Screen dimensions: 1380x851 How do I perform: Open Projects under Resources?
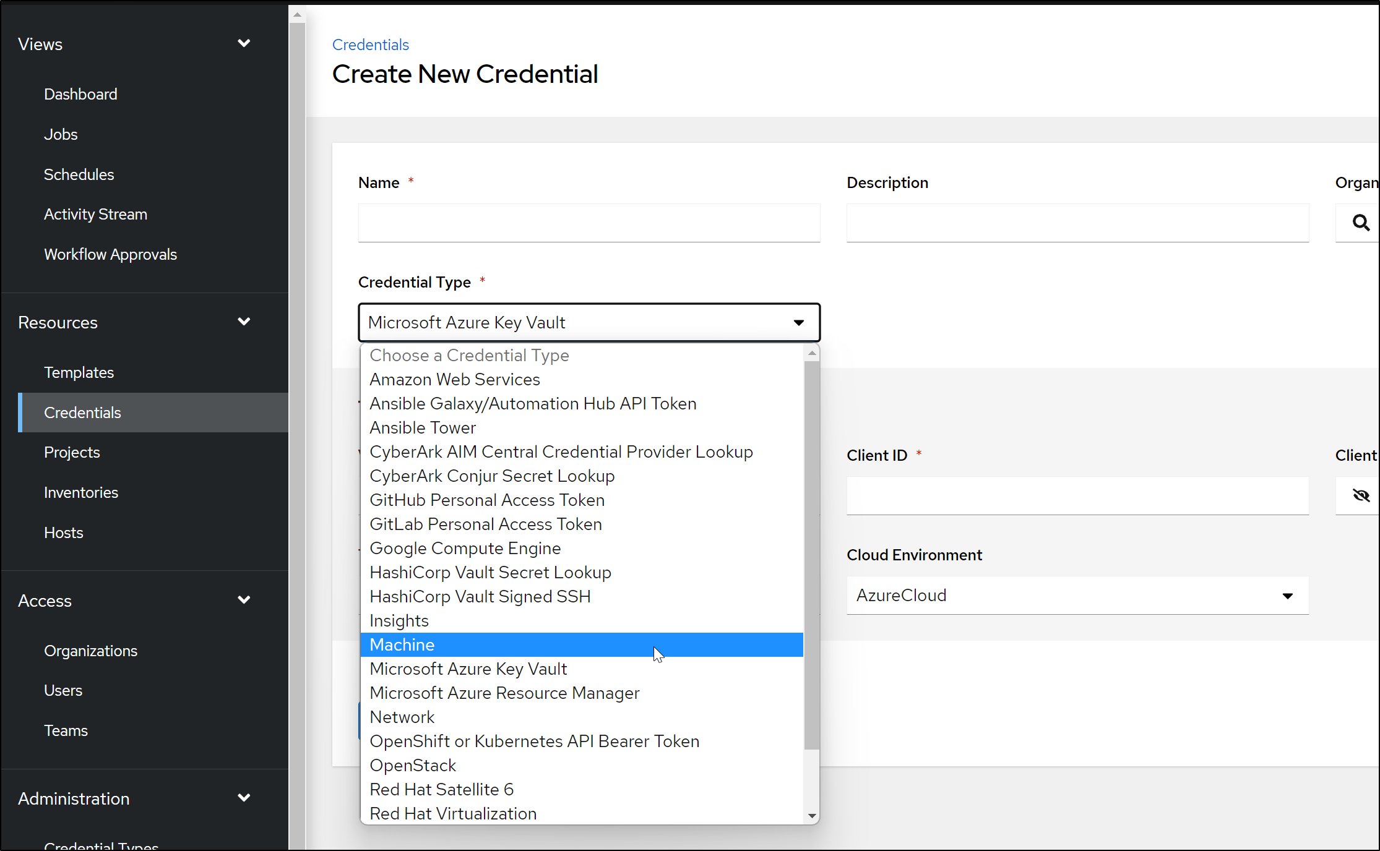click(72, 452)
